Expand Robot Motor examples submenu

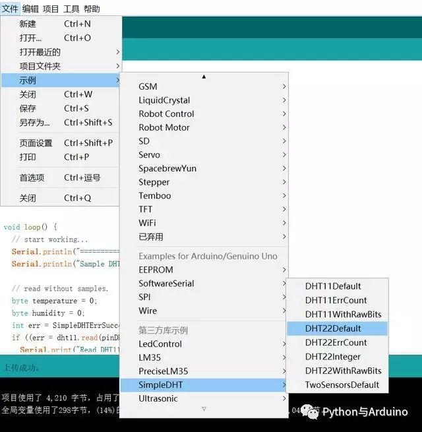(204, 127)
